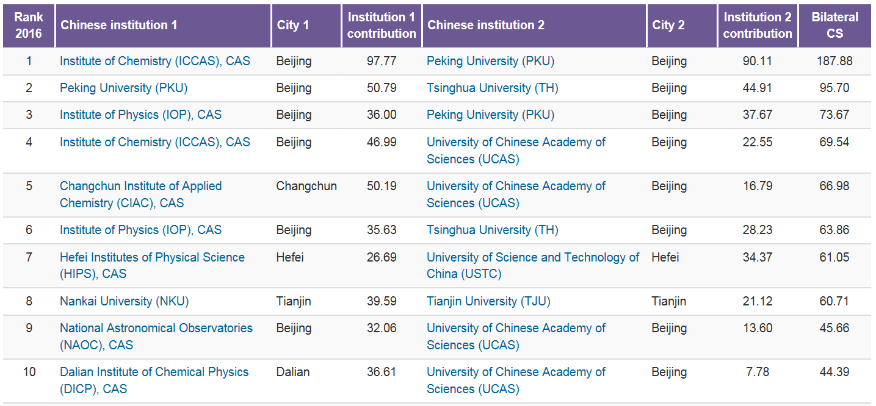Screen dimensions: 876x406
Task: Open Institute of Physics link in rank 6 row
Action: (x=140, y=230)
